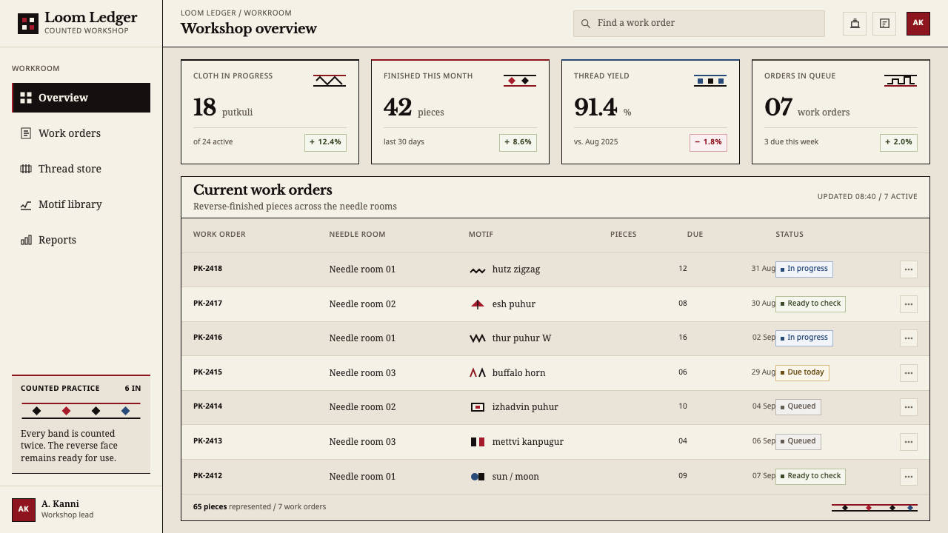Open more options for PK-2418
The height and width of the screenshot is (533, 948).
(909, 269)
